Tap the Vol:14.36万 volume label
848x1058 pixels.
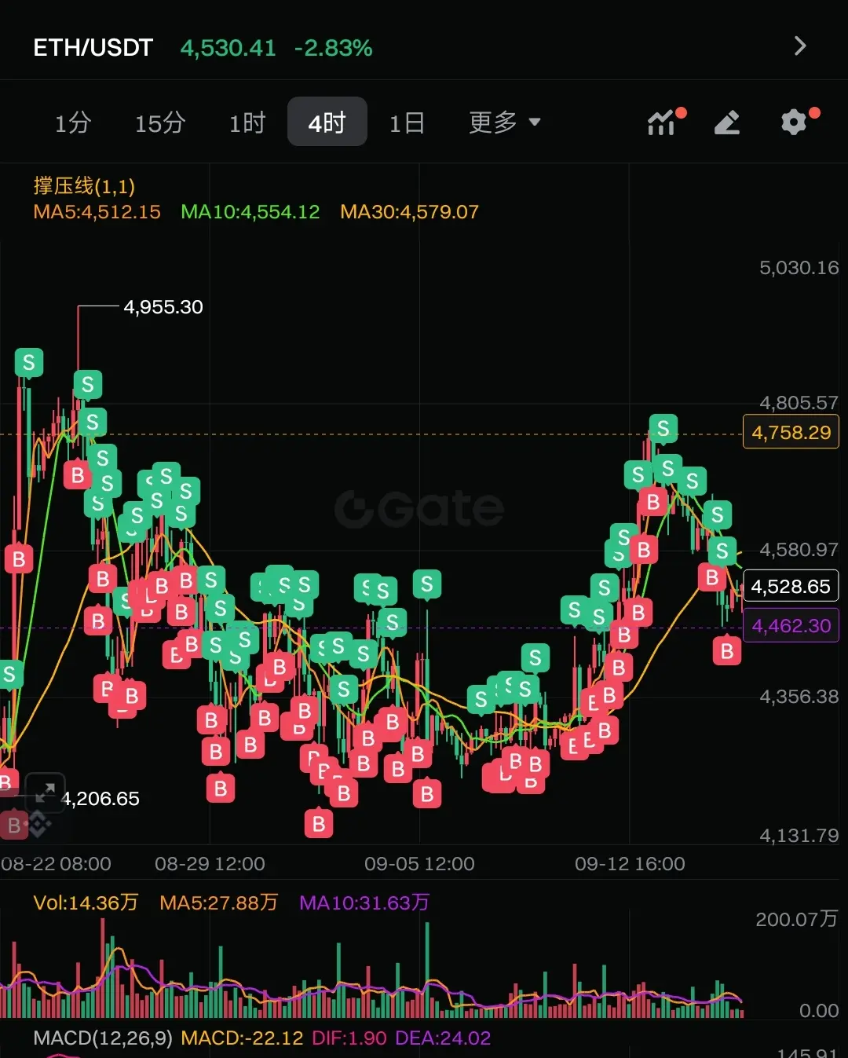coord(86,902)
